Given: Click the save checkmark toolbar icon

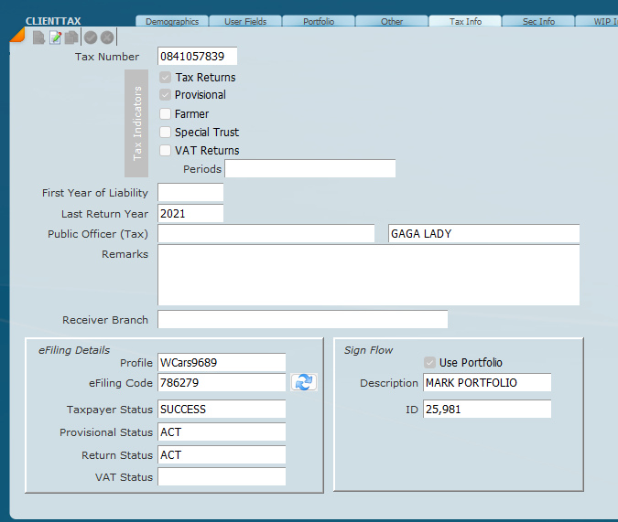Looking at the screenshot, I should click(x=91, y=37).
